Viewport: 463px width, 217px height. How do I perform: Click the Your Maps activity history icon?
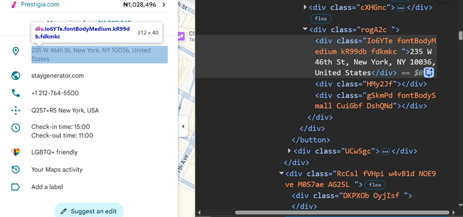(x=15, y=170)
